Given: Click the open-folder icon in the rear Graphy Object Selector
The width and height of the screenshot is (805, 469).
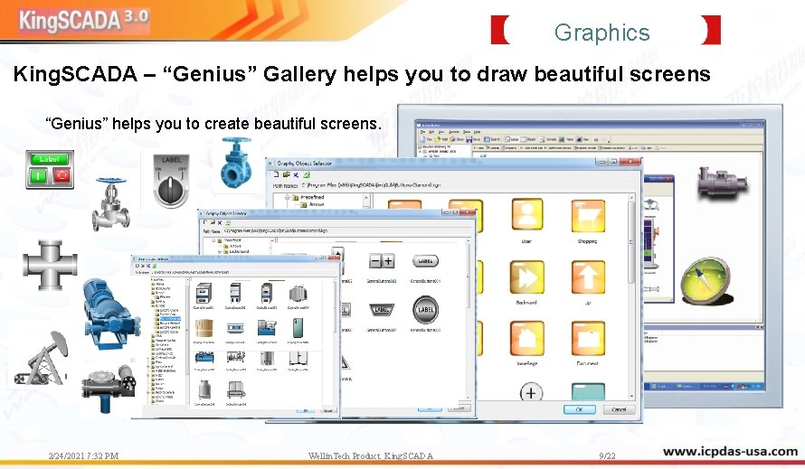Looking at the screenshot, I should pos(286,174).
